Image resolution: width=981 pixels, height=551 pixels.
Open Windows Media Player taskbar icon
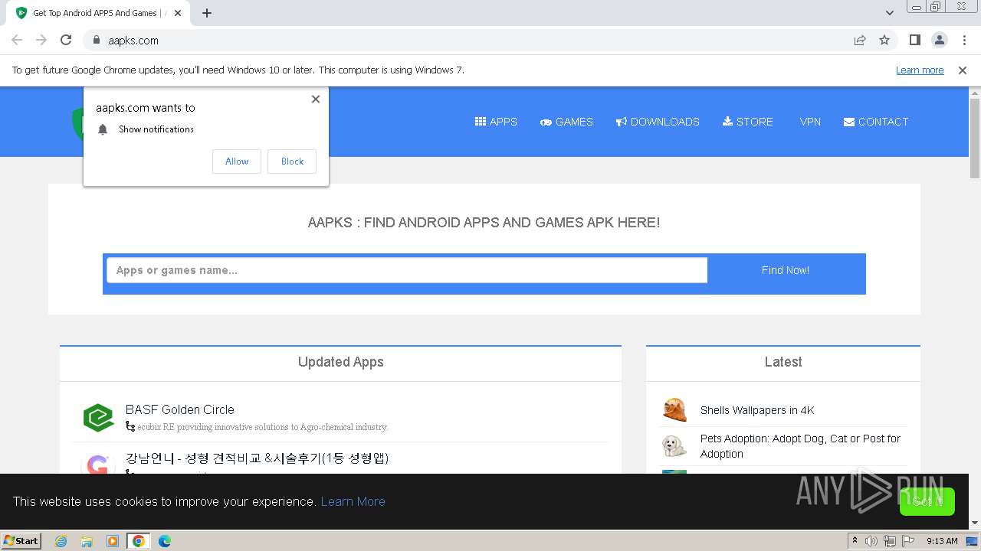(113, 541)
